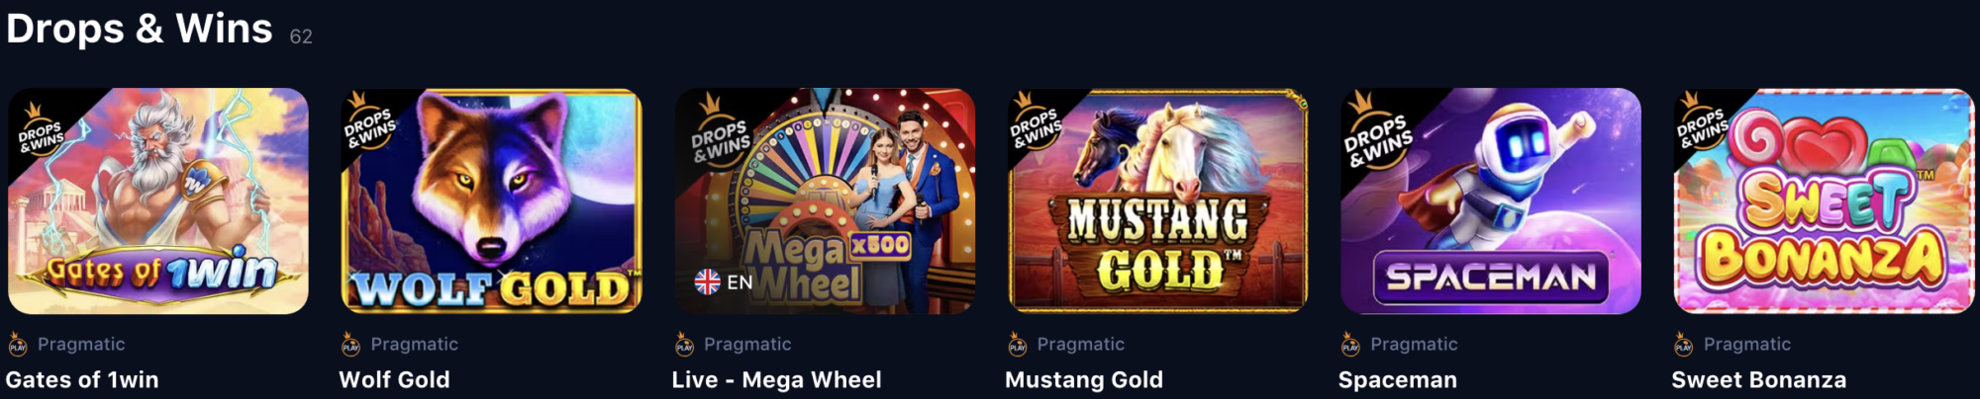Open the Wolf Gold game thumbnail

point(491,200)
